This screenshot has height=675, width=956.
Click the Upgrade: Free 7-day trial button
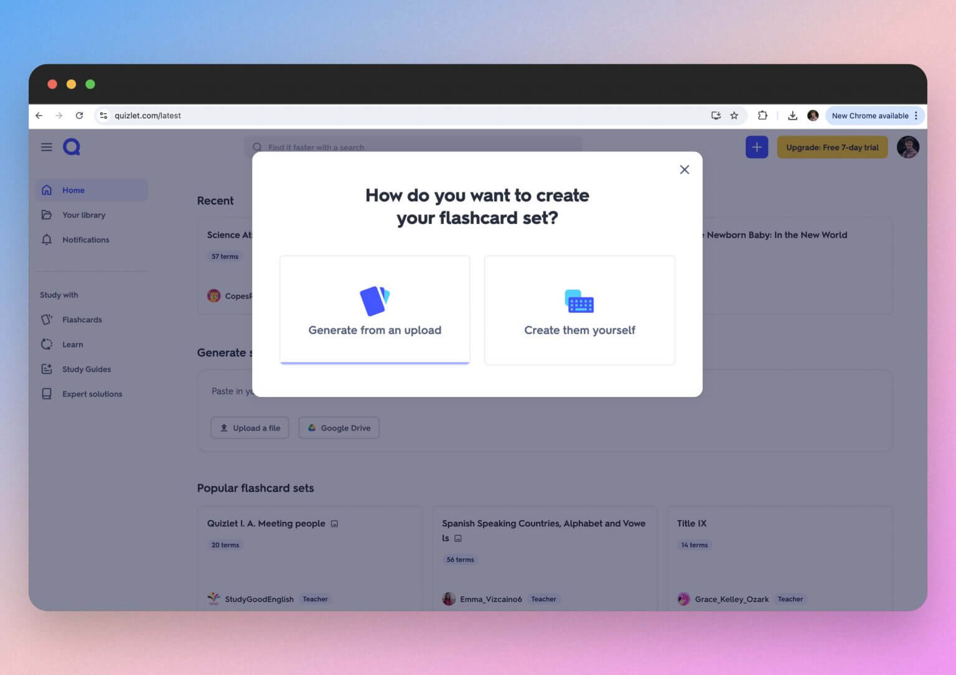tap(832, 147)
